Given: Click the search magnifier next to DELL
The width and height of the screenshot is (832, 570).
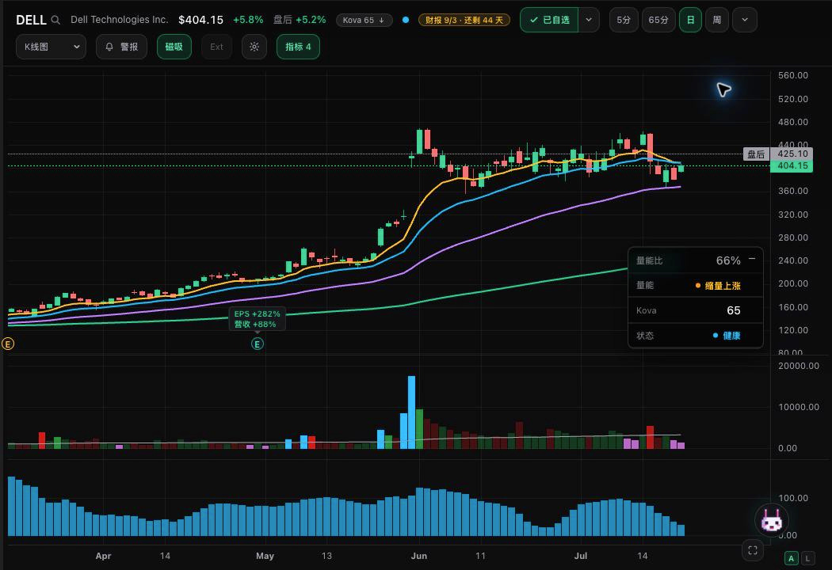Looking at the screenshot, I should [55, 20].
